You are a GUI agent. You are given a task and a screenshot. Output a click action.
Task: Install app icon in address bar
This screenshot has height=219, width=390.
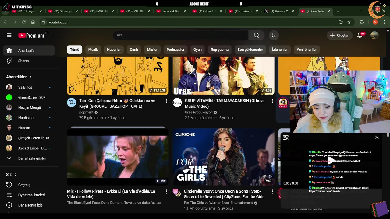(x=341, y=22)
